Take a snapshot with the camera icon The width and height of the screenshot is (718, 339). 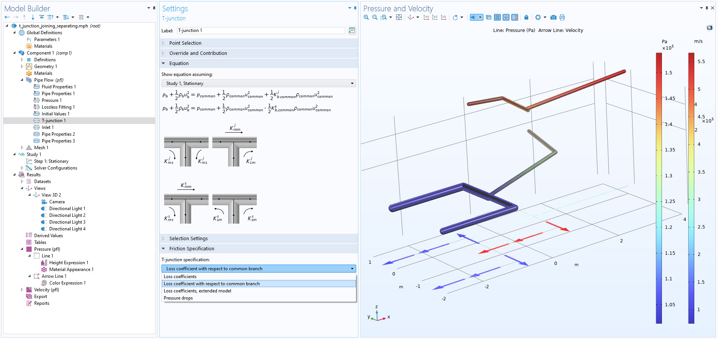[x=553, y=17]
